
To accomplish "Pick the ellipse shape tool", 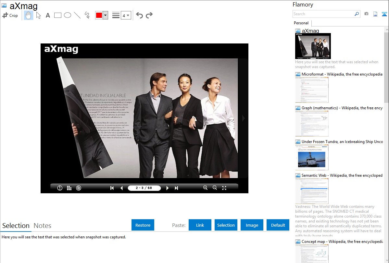I will pos(68,15).
